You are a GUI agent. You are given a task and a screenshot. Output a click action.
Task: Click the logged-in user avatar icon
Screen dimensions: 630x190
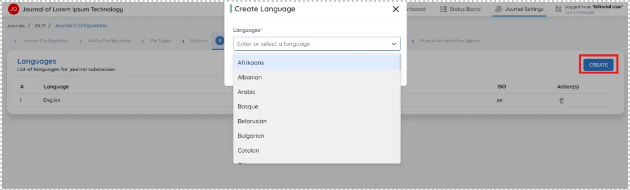click(x=558, y=9)
